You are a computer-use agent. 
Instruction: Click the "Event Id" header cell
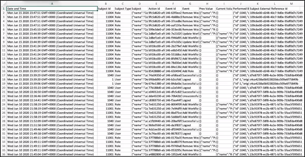click(x=173, y=9)
